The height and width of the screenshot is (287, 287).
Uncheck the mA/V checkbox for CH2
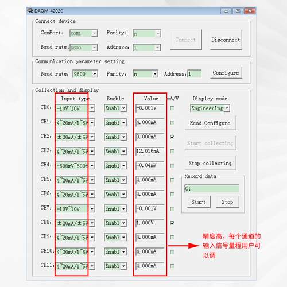172,137
